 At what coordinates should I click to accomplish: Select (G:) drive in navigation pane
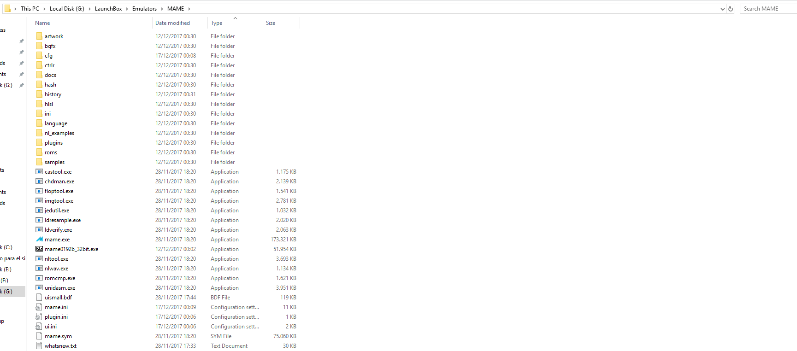(12, 291)
